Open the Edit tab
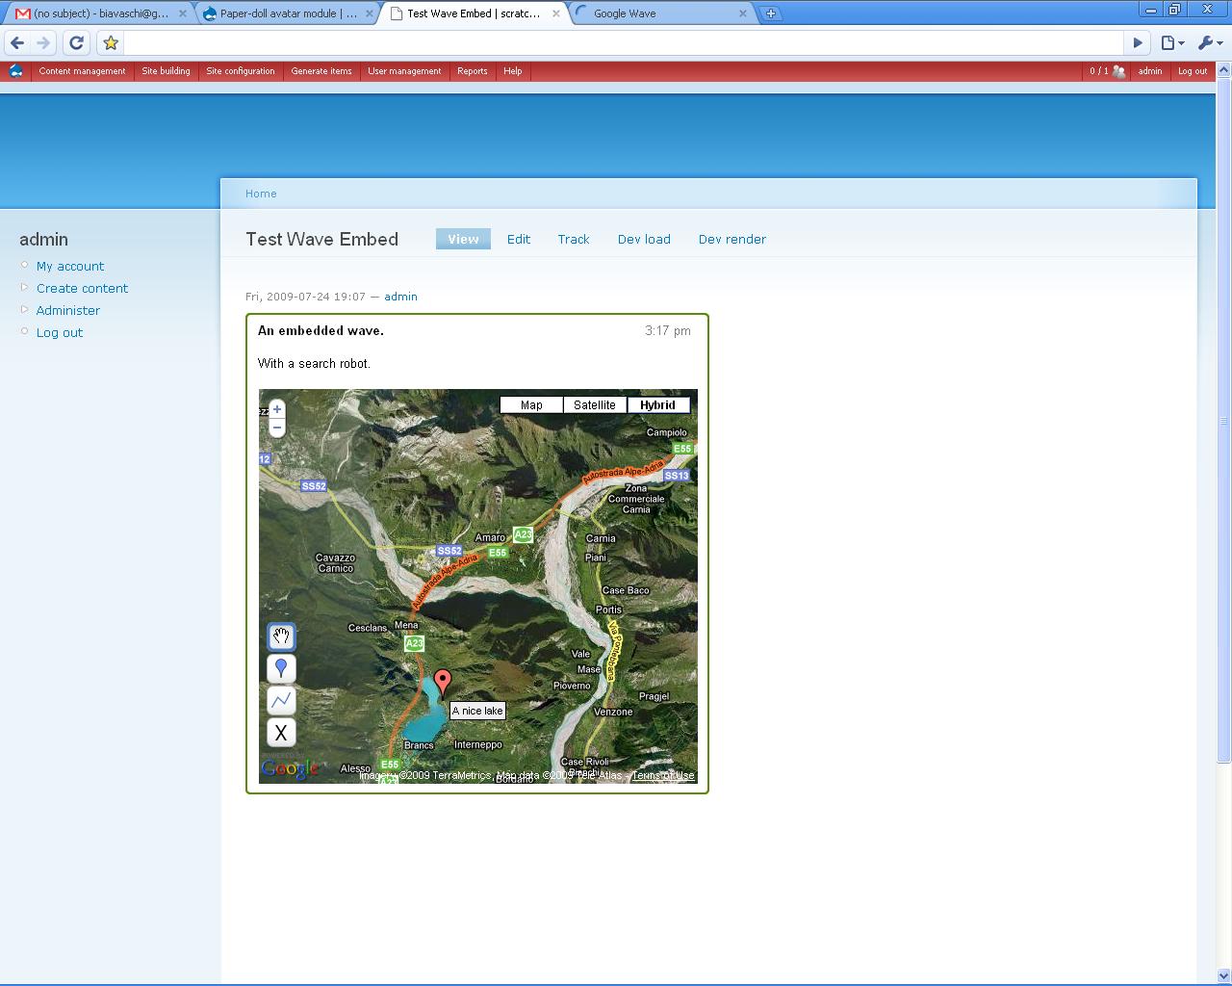1232x986 pixels. click(x=519, y=239)
